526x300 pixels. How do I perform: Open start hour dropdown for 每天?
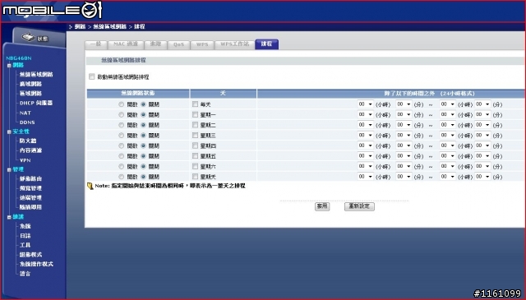coord(365,104)
